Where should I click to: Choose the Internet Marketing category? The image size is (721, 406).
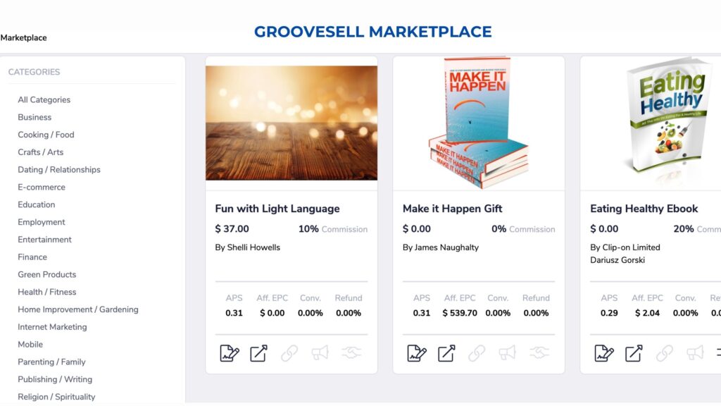[52, 327]
